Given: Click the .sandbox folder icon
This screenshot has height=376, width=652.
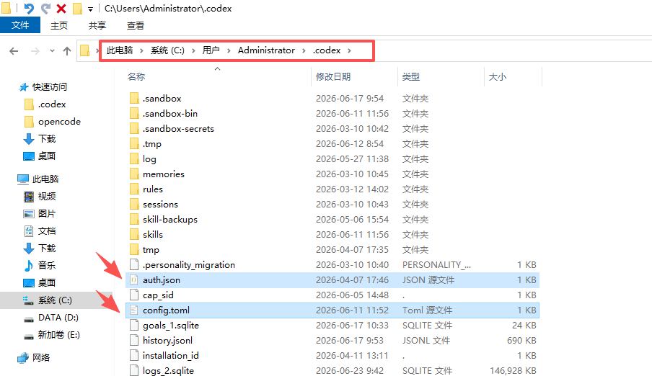Looking at the screenshot, I should pos(134,99).
